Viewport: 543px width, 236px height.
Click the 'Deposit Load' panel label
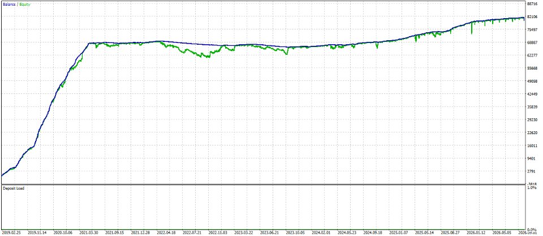click(13, 188)
